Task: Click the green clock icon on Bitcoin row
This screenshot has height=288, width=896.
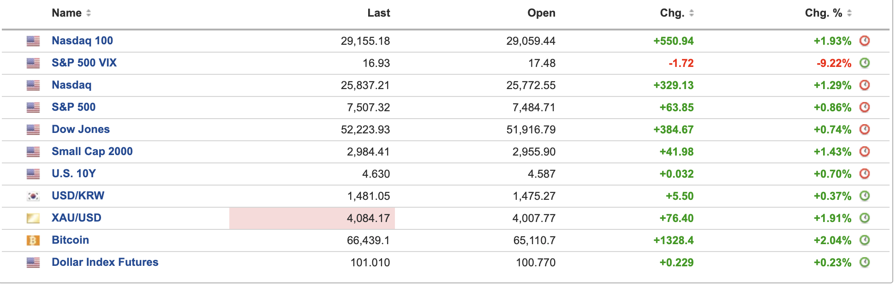Action: 865,240
